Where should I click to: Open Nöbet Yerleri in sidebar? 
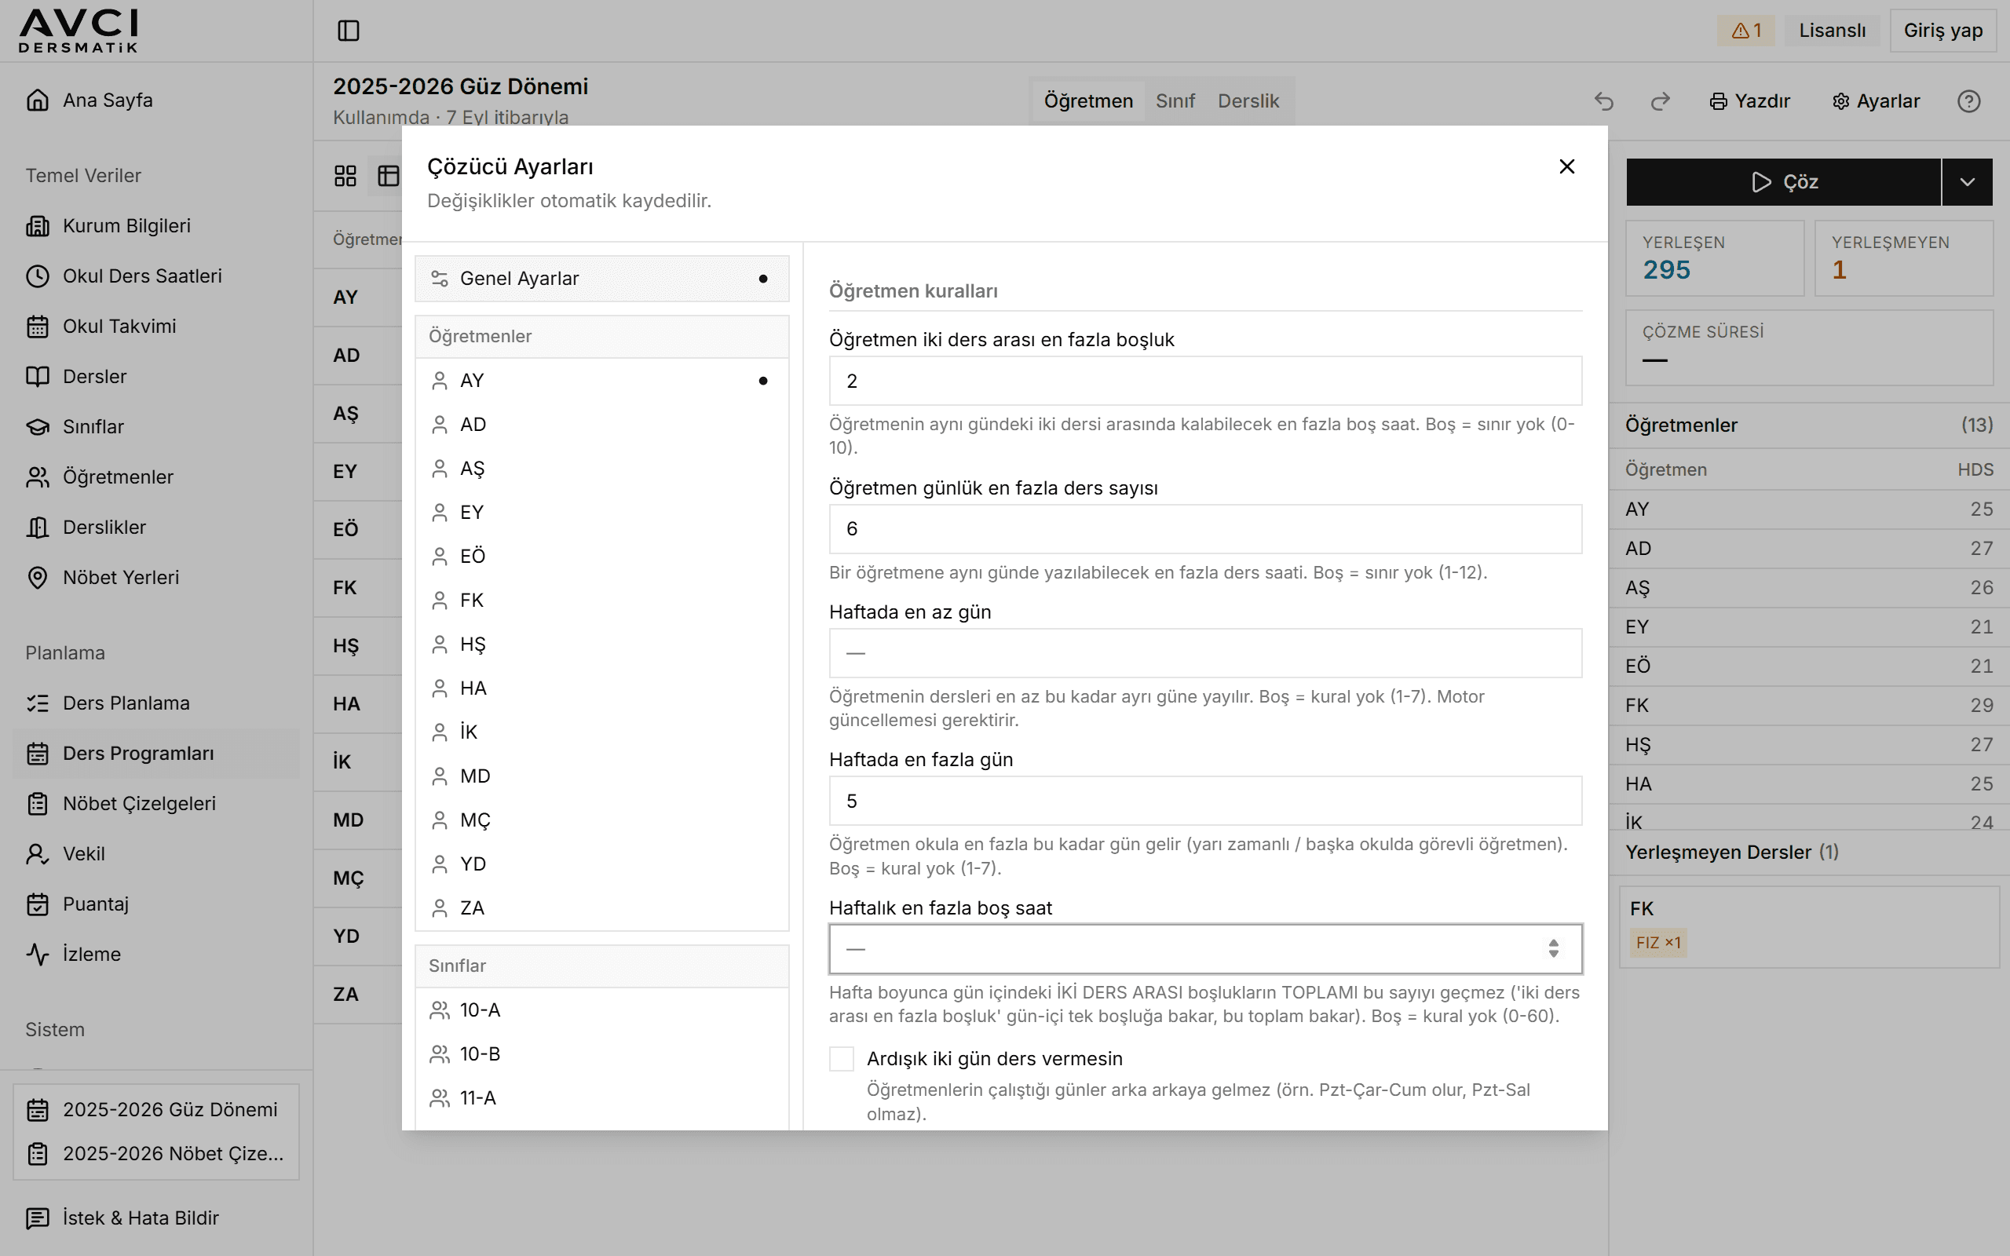coord(156,577)
